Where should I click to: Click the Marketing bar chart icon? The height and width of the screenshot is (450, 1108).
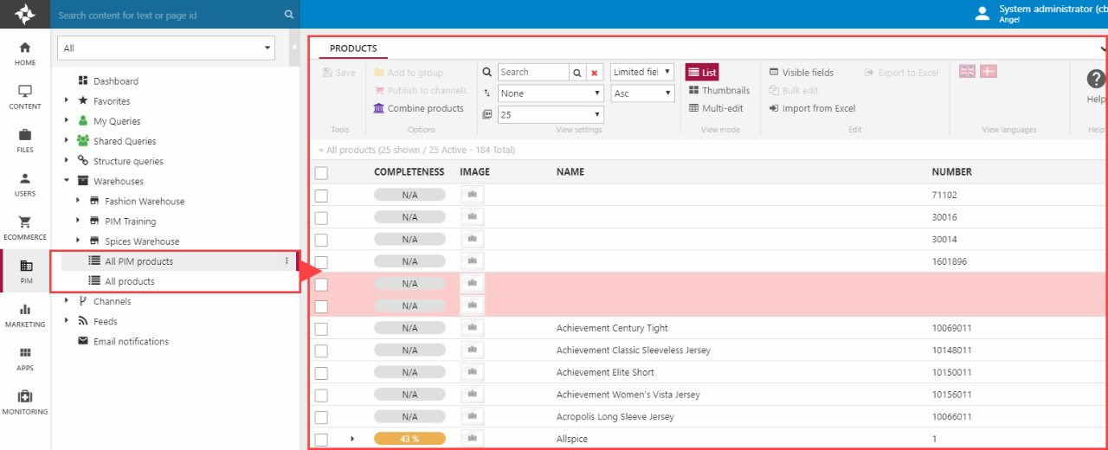[25, 309]
